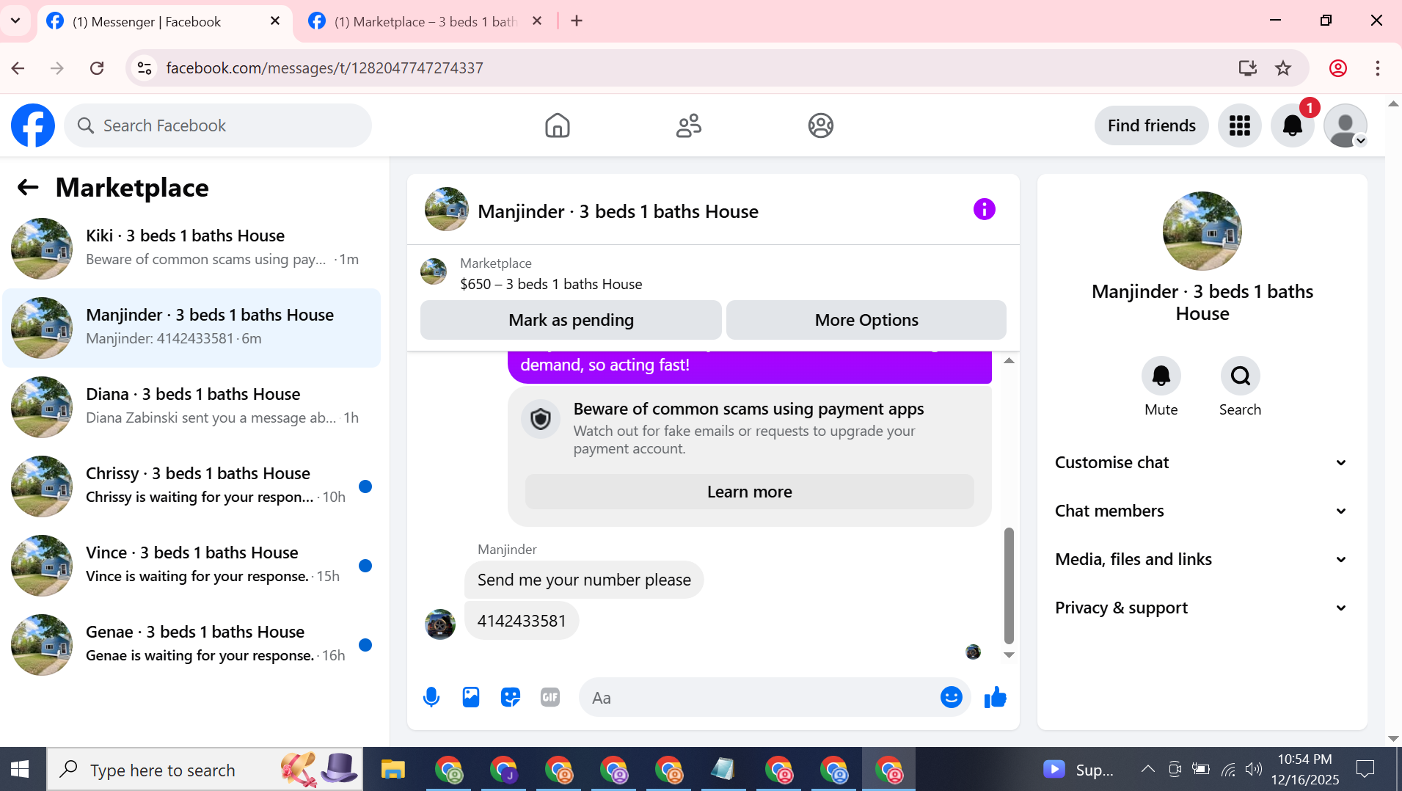This screenshot has width=1402, height=791.
Task: Open File Explorer from the taskbar
Action: coord(393,770)
